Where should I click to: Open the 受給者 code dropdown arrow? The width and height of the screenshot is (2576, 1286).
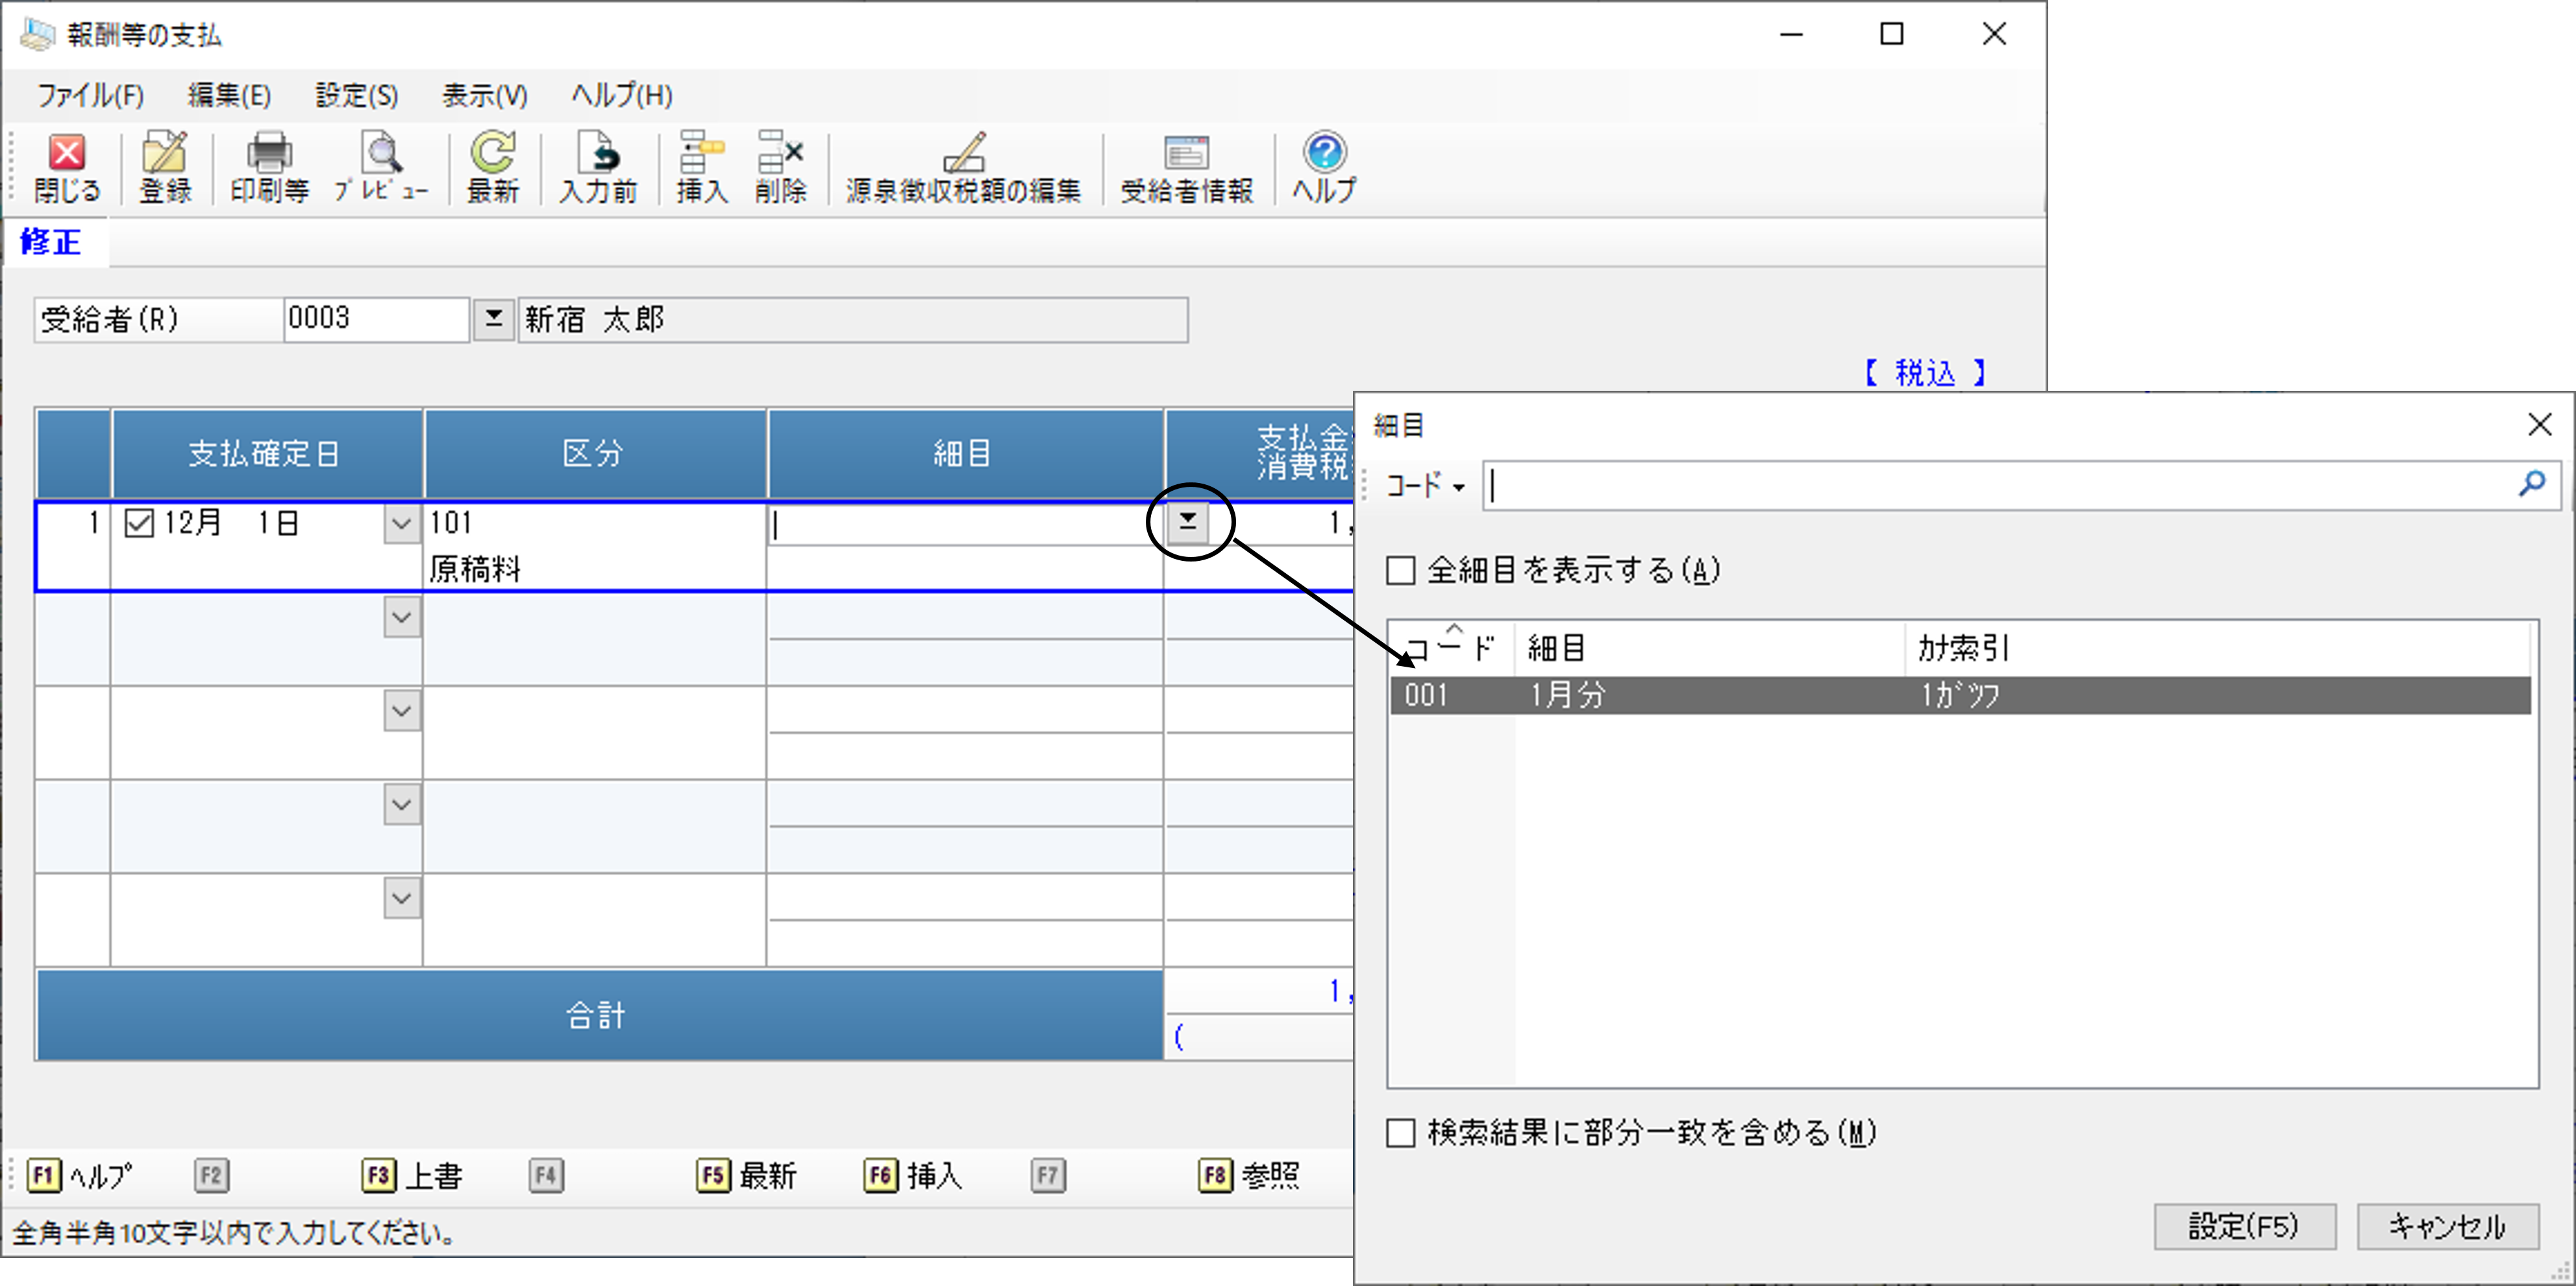point(493,320)
